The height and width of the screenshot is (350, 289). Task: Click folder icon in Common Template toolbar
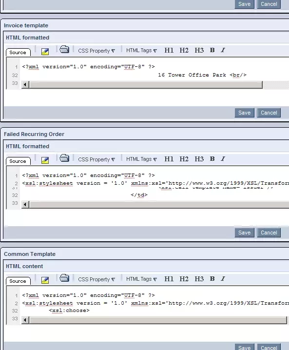[64, 278]
